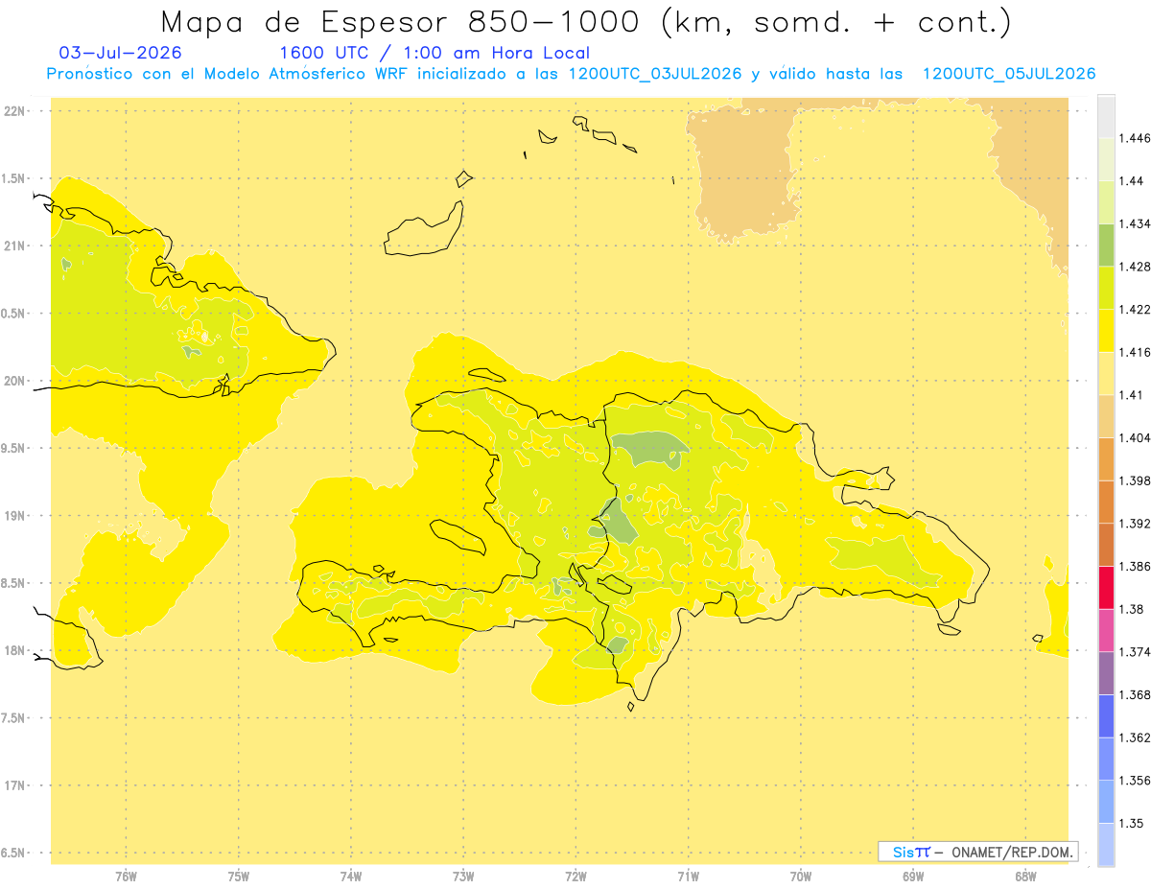
Task: Pick the bright yellow legend swatch between 1.422 and 1.416
Action: click(x=1106, y=331)
